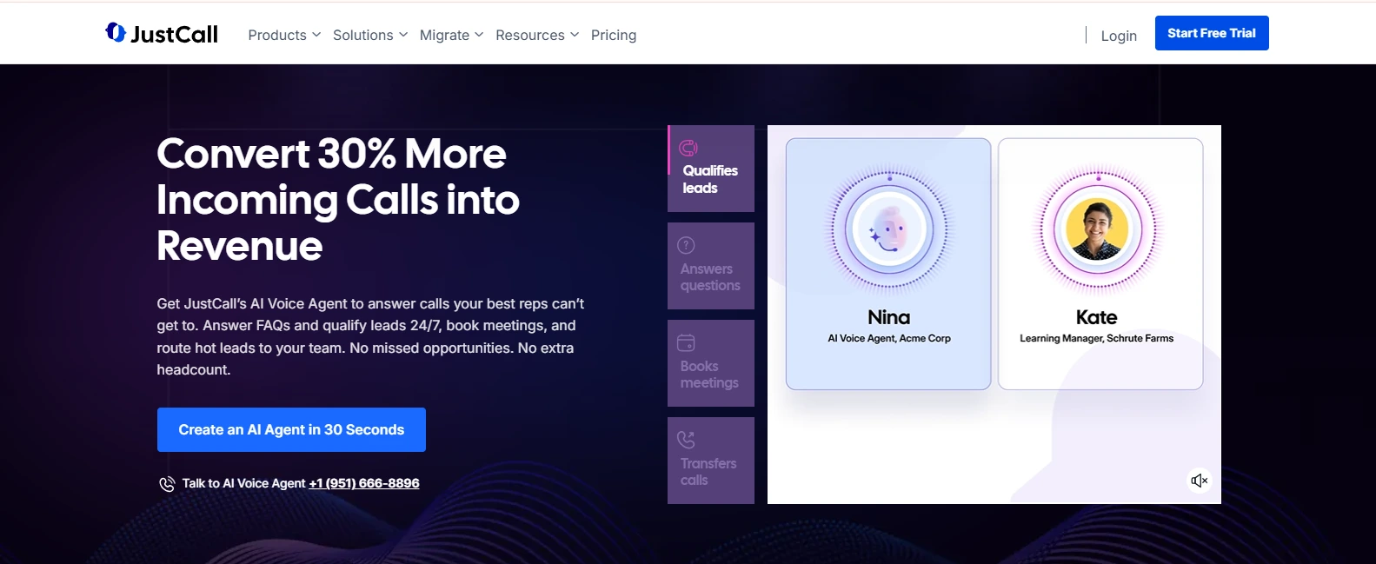
Task: Click Kate's profile photo
Action: pos(1097,230)
